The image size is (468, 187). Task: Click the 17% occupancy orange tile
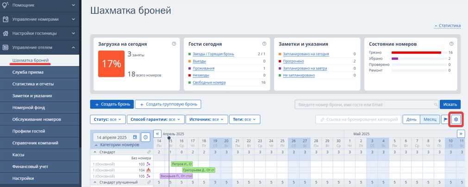coord(111,64)
